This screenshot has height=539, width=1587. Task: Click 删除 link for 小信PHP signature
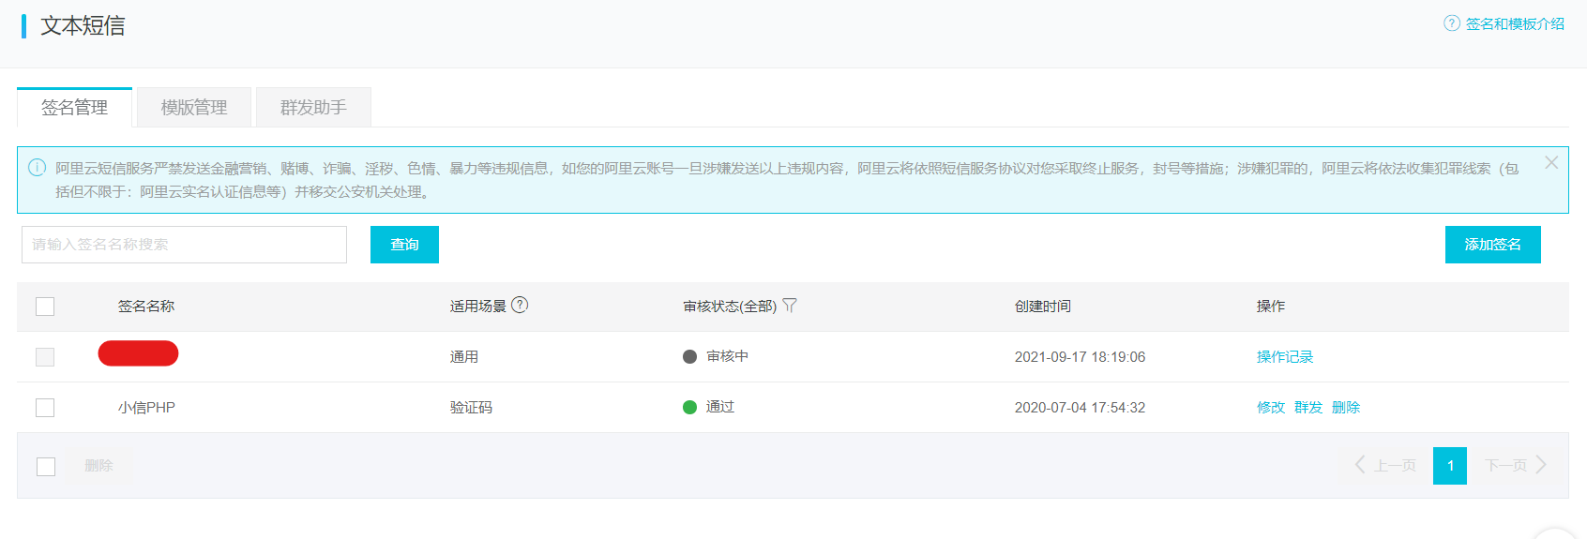click(1346, 408)
